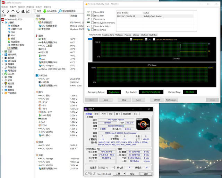Click the refresh icon in AIDA64 toolbar
Viewport: 222px width, 178px height.
click(18, 11)
